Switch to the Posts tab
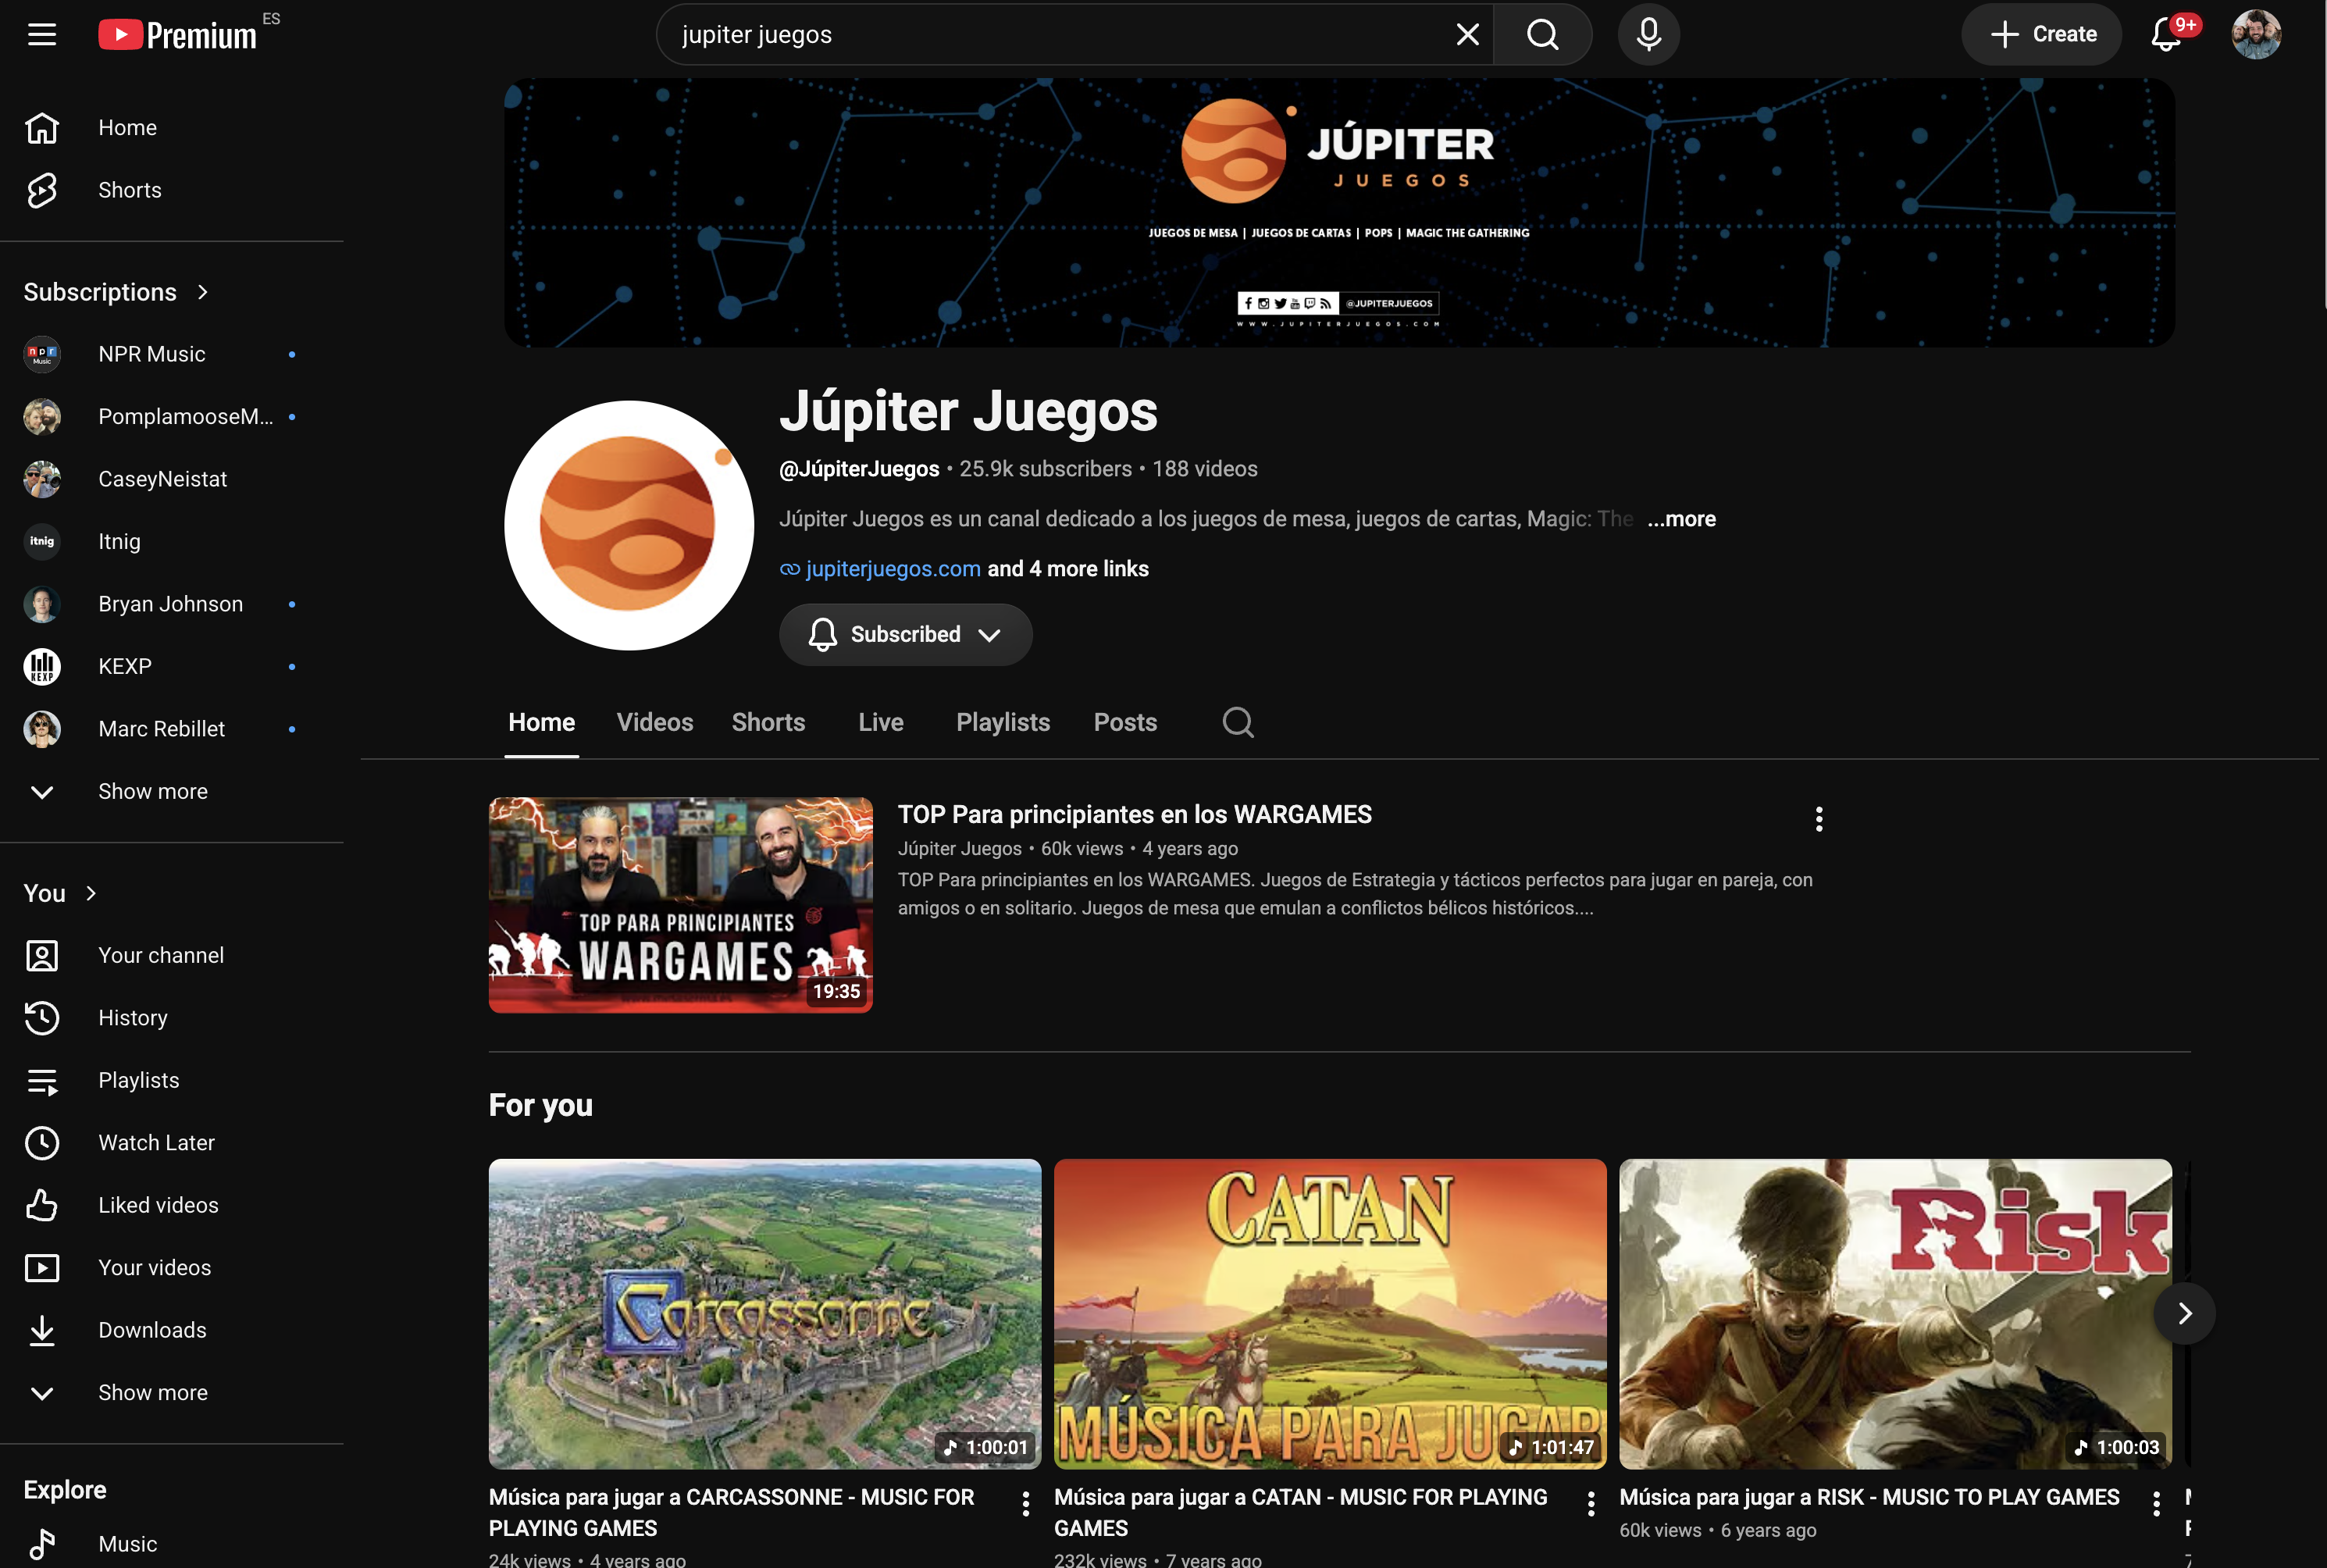Viewport: 2327px width, 1568px height. pyautogui.click(x=1125, y=723)
